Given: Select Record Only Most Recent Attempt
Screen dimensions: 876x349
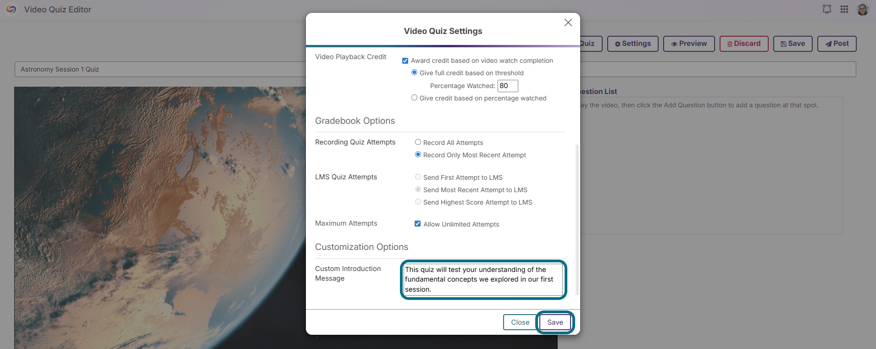Looking at the screenshot, I should pos(418,155).
